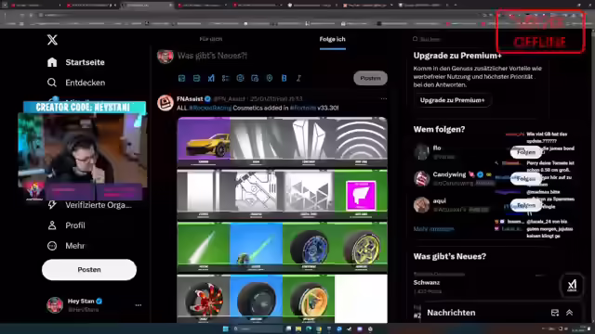Click the floating Grok button

[572, 285]
